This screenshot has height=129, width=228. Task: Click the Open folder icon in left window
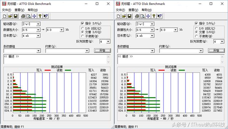point(10,16)
